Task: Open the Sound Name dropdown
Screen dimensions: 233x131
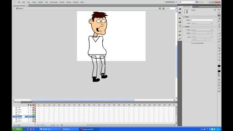Action: click(x=202, y=30)
